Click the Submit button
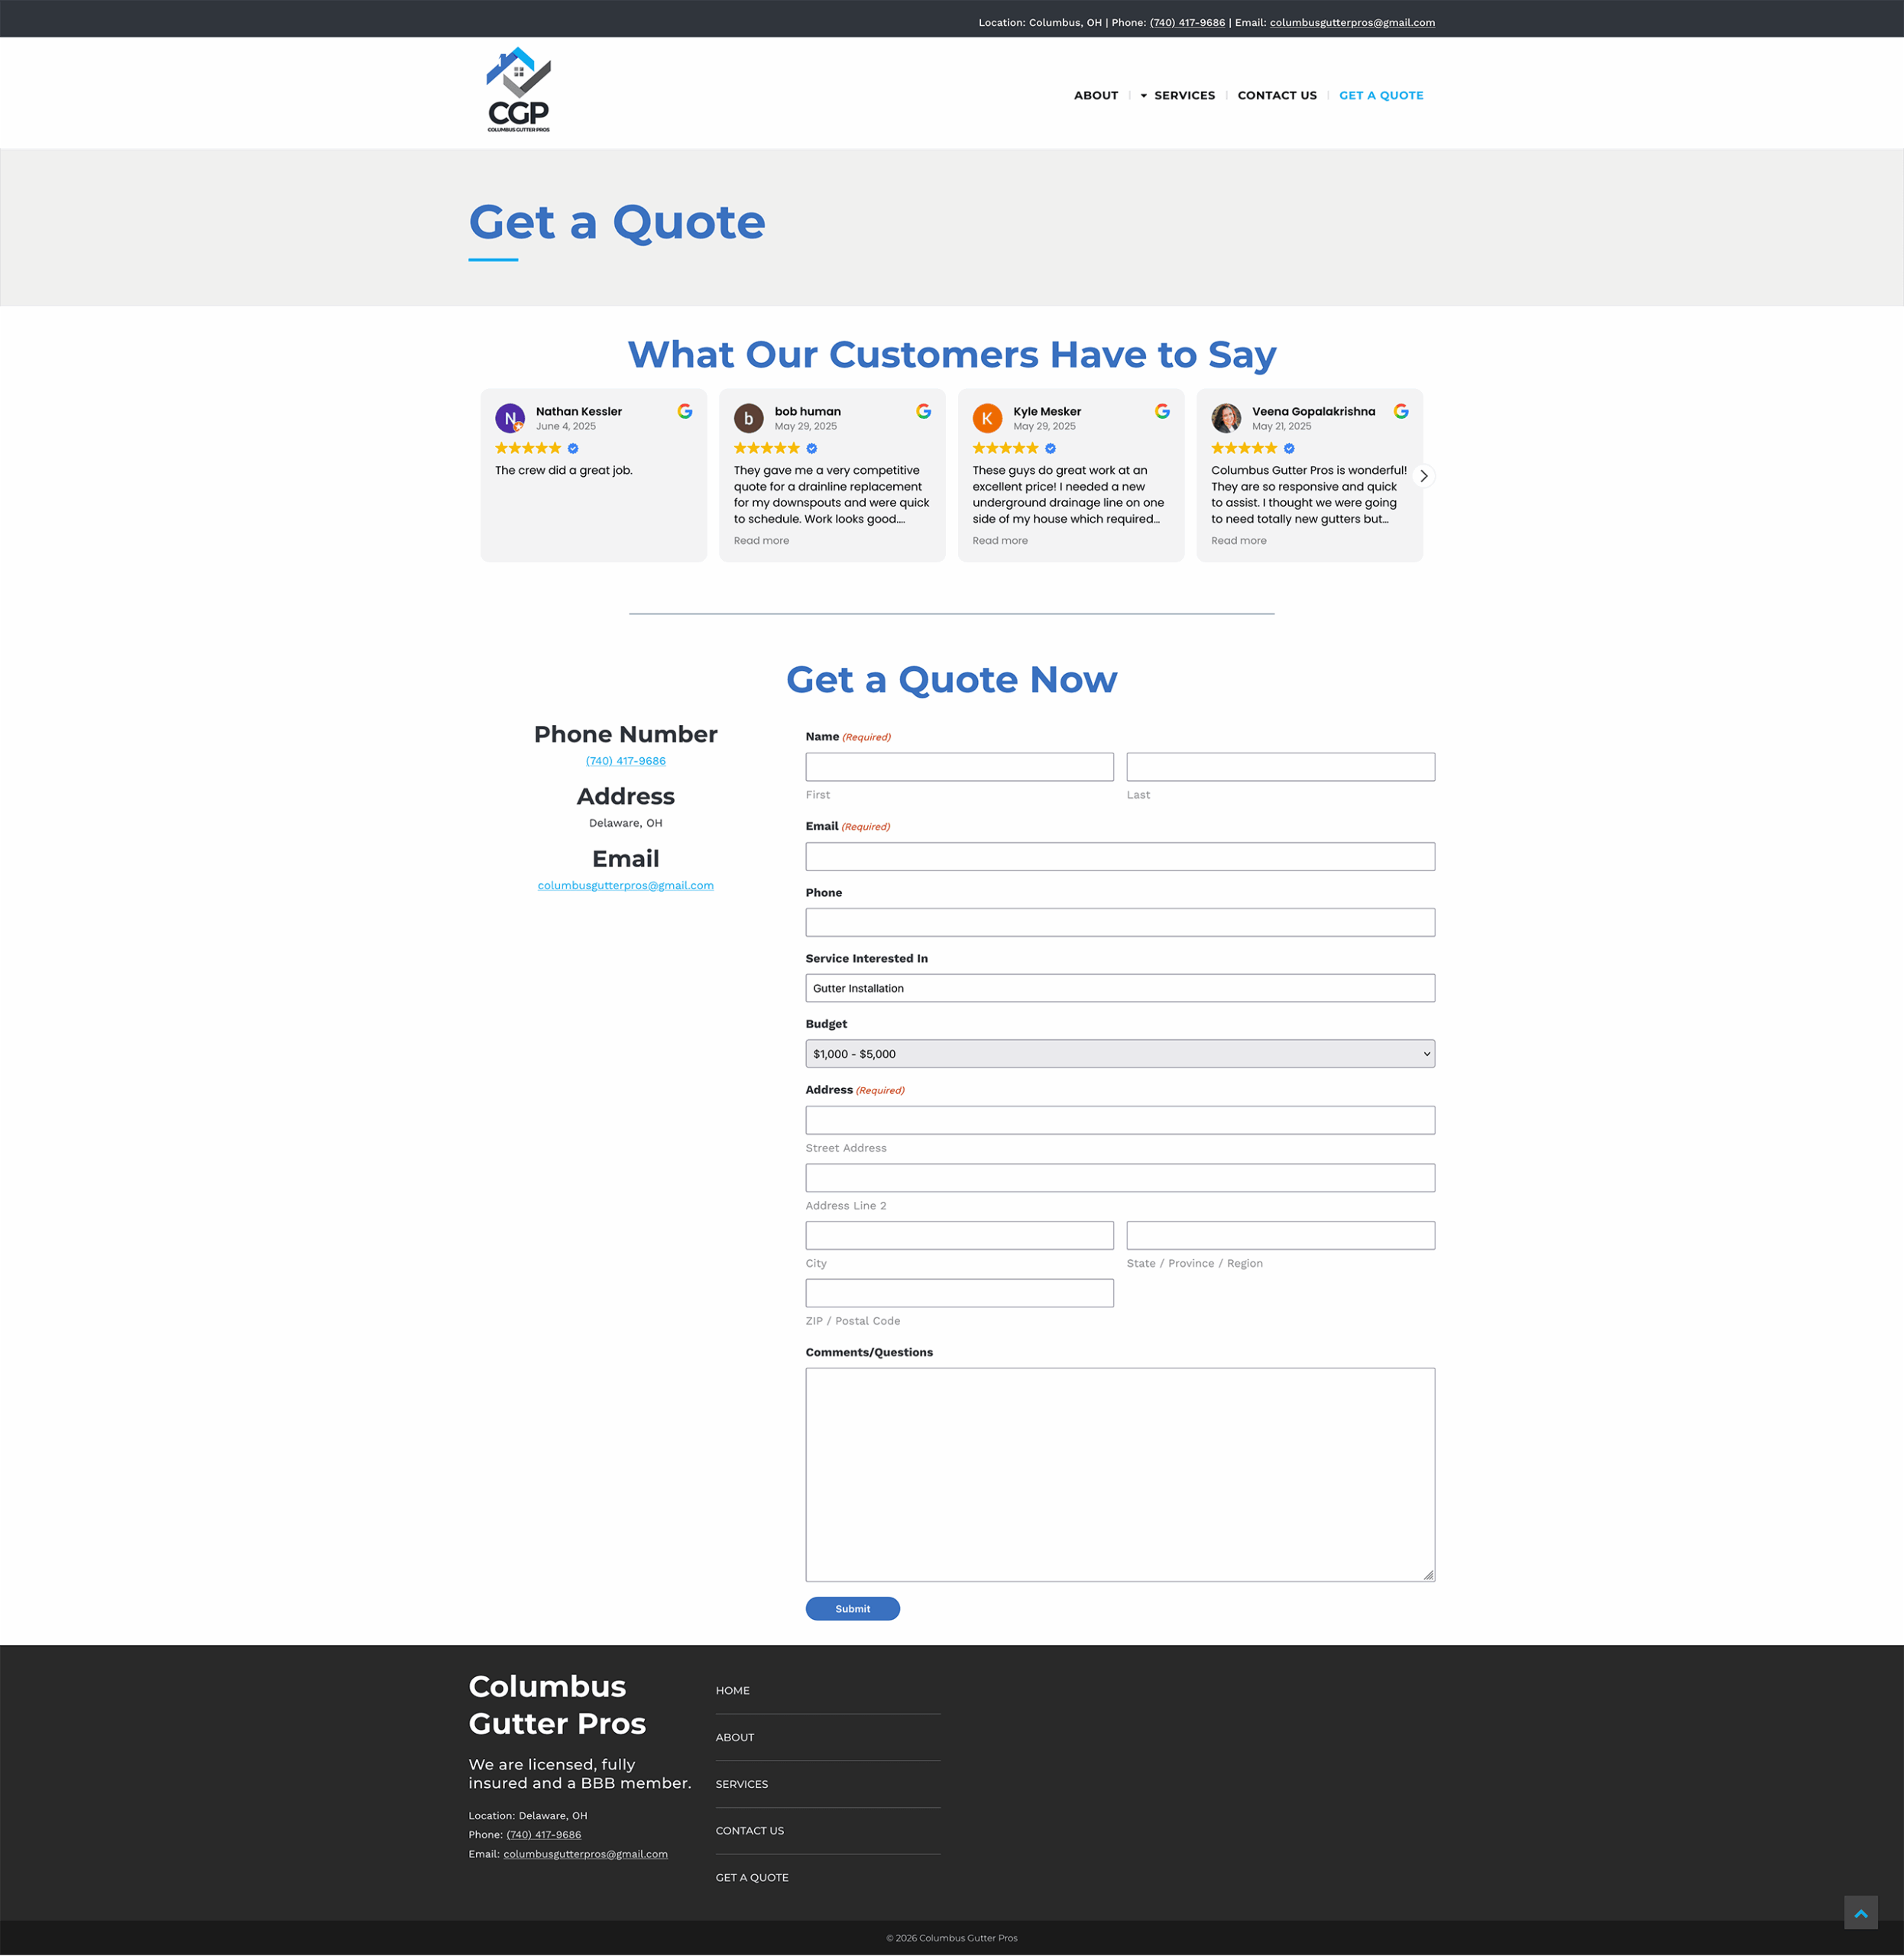Viewport: 1904px width, 1956px height. (853, 1609)
